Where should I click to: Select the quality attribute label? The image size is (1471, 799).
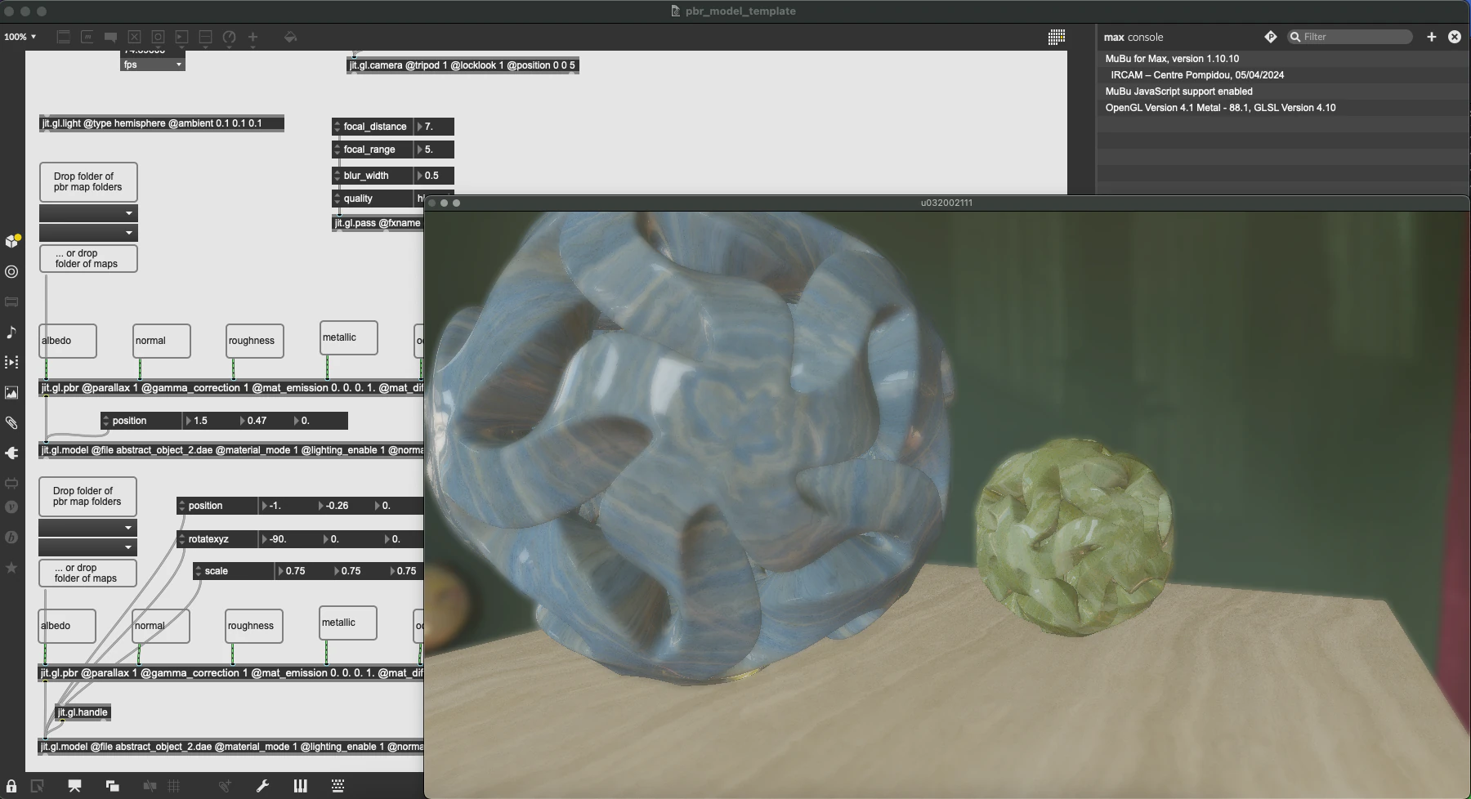[x=358, y=199]
